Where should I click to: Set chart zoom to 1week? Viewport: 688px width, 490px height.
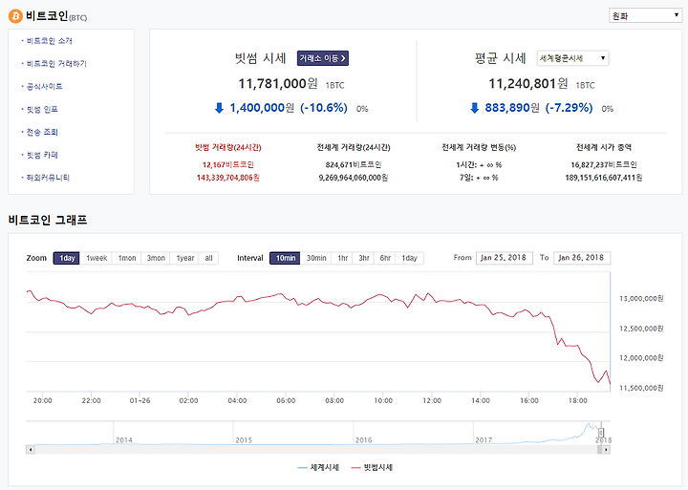(x=97, y=258)
